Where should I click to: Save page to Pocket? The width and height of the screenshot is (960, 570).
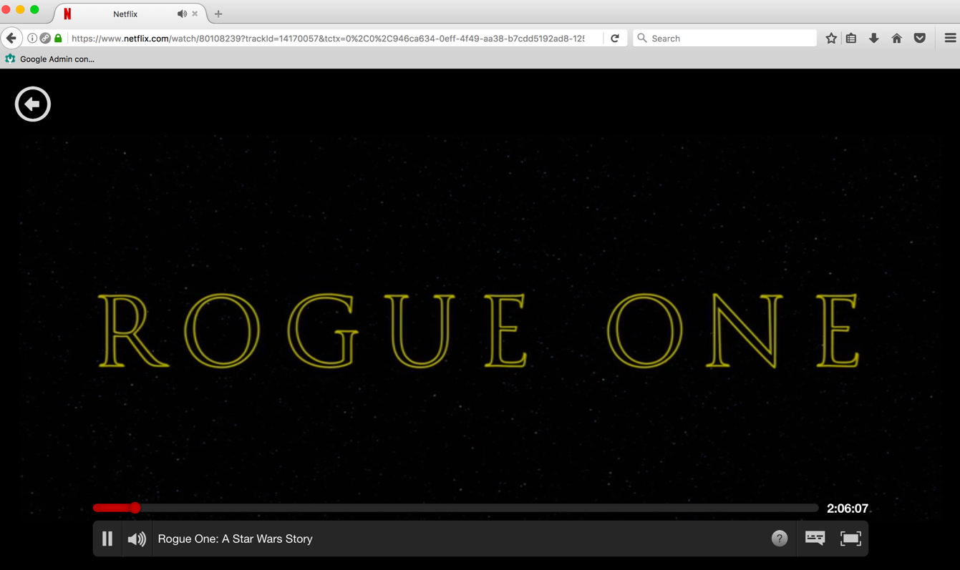(920, 38)
